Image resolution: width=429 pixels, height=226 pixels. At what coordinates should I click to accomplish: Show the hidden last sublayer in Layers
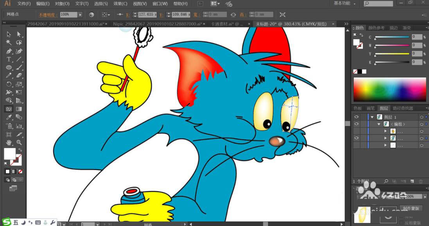[356, 145]
